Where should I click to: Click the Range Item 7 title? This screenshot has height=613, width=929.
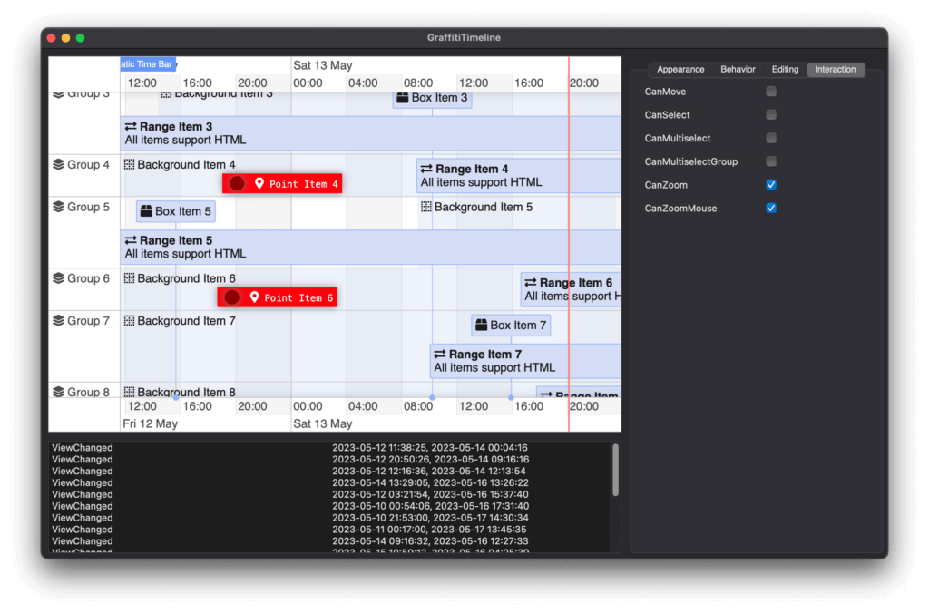click(485, 355)
